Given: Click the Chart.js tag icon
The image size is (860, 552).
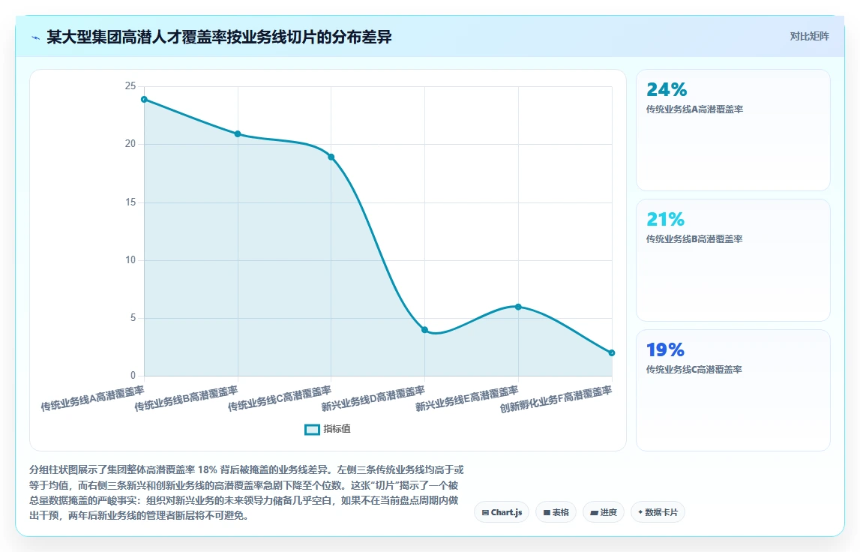Looking at the screenshot, I should 485,512.
